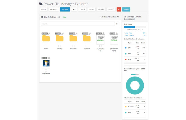Click the open-folder icon beside the title
Viewport: 186px width, 120px height.
pos(41,4)
